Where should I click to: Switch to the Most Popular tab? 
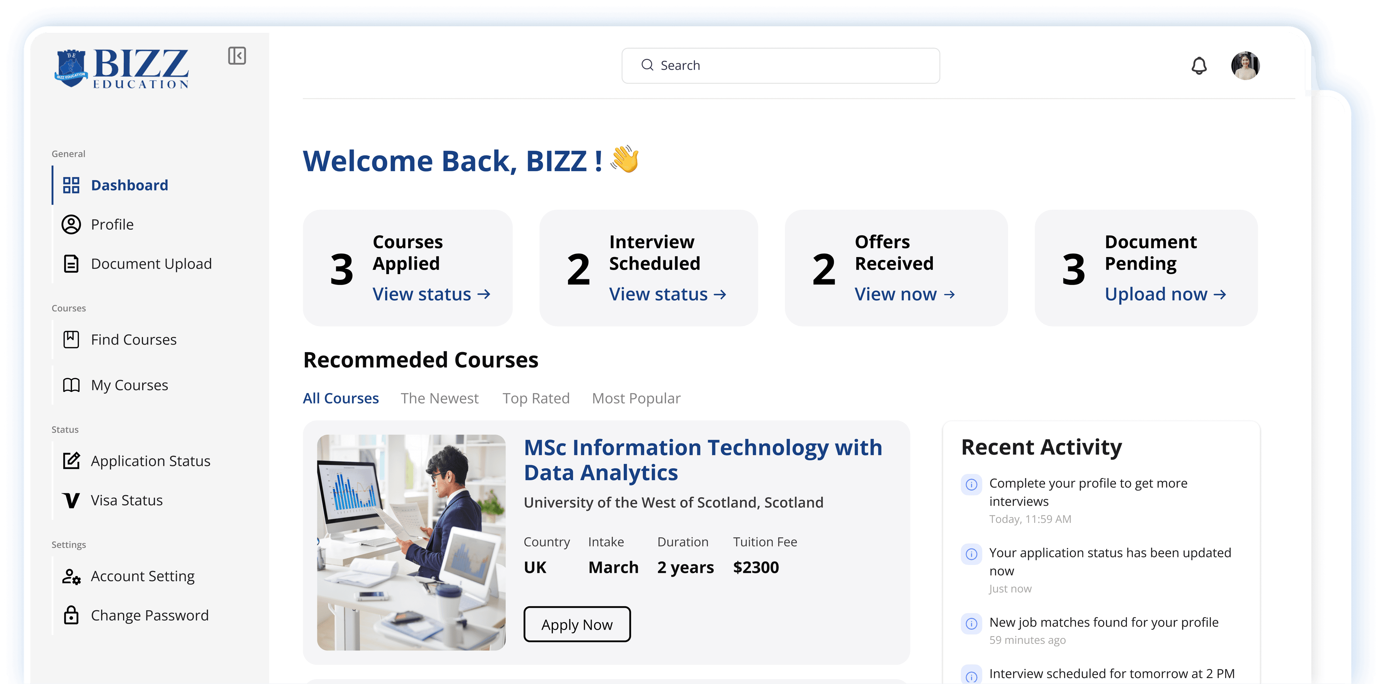point(636,398)
